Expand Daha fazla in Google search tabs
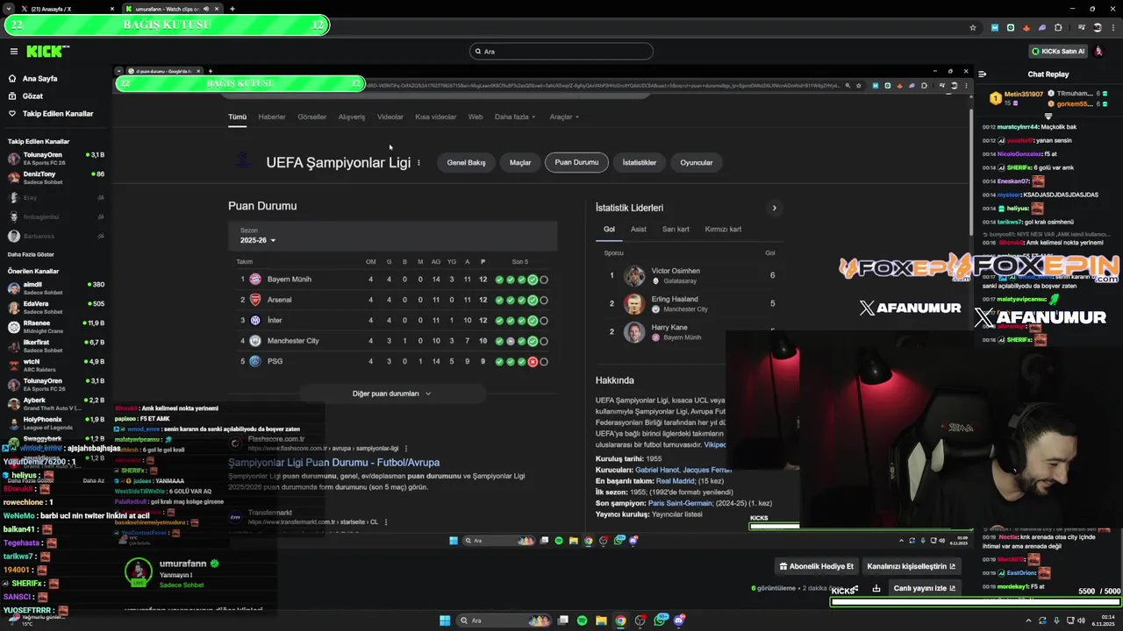This screenshot has height=631, width=1123. [514, 117]
